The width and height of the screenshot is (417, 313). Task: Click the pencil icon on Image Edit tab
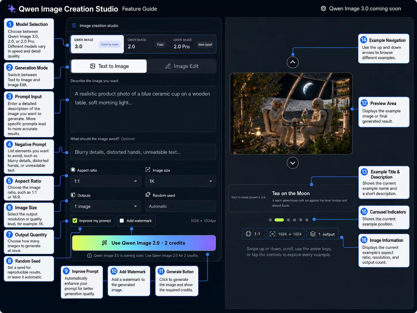[168, 66]
